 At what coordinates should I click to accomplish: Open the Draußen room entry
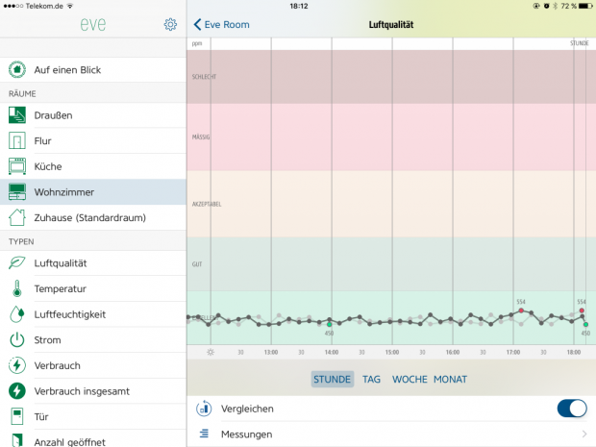[x=93, y=115]
